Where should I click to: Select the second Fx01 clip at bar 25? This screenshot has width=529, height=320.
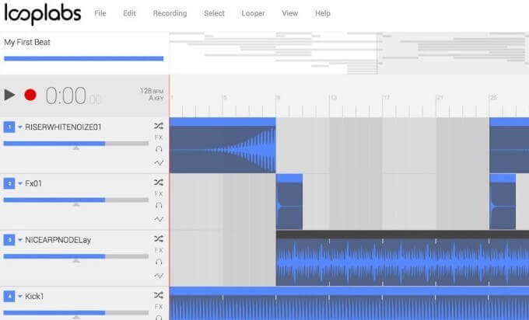pos(503,202)
